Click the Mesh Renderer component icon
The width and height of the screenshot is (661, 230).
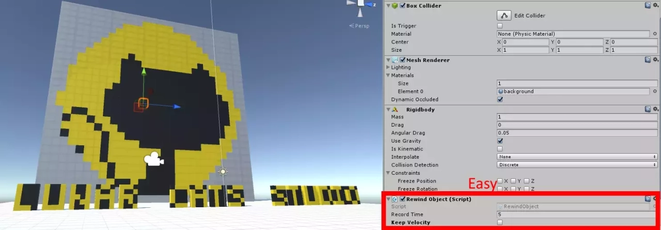click(x=395, y=60)
